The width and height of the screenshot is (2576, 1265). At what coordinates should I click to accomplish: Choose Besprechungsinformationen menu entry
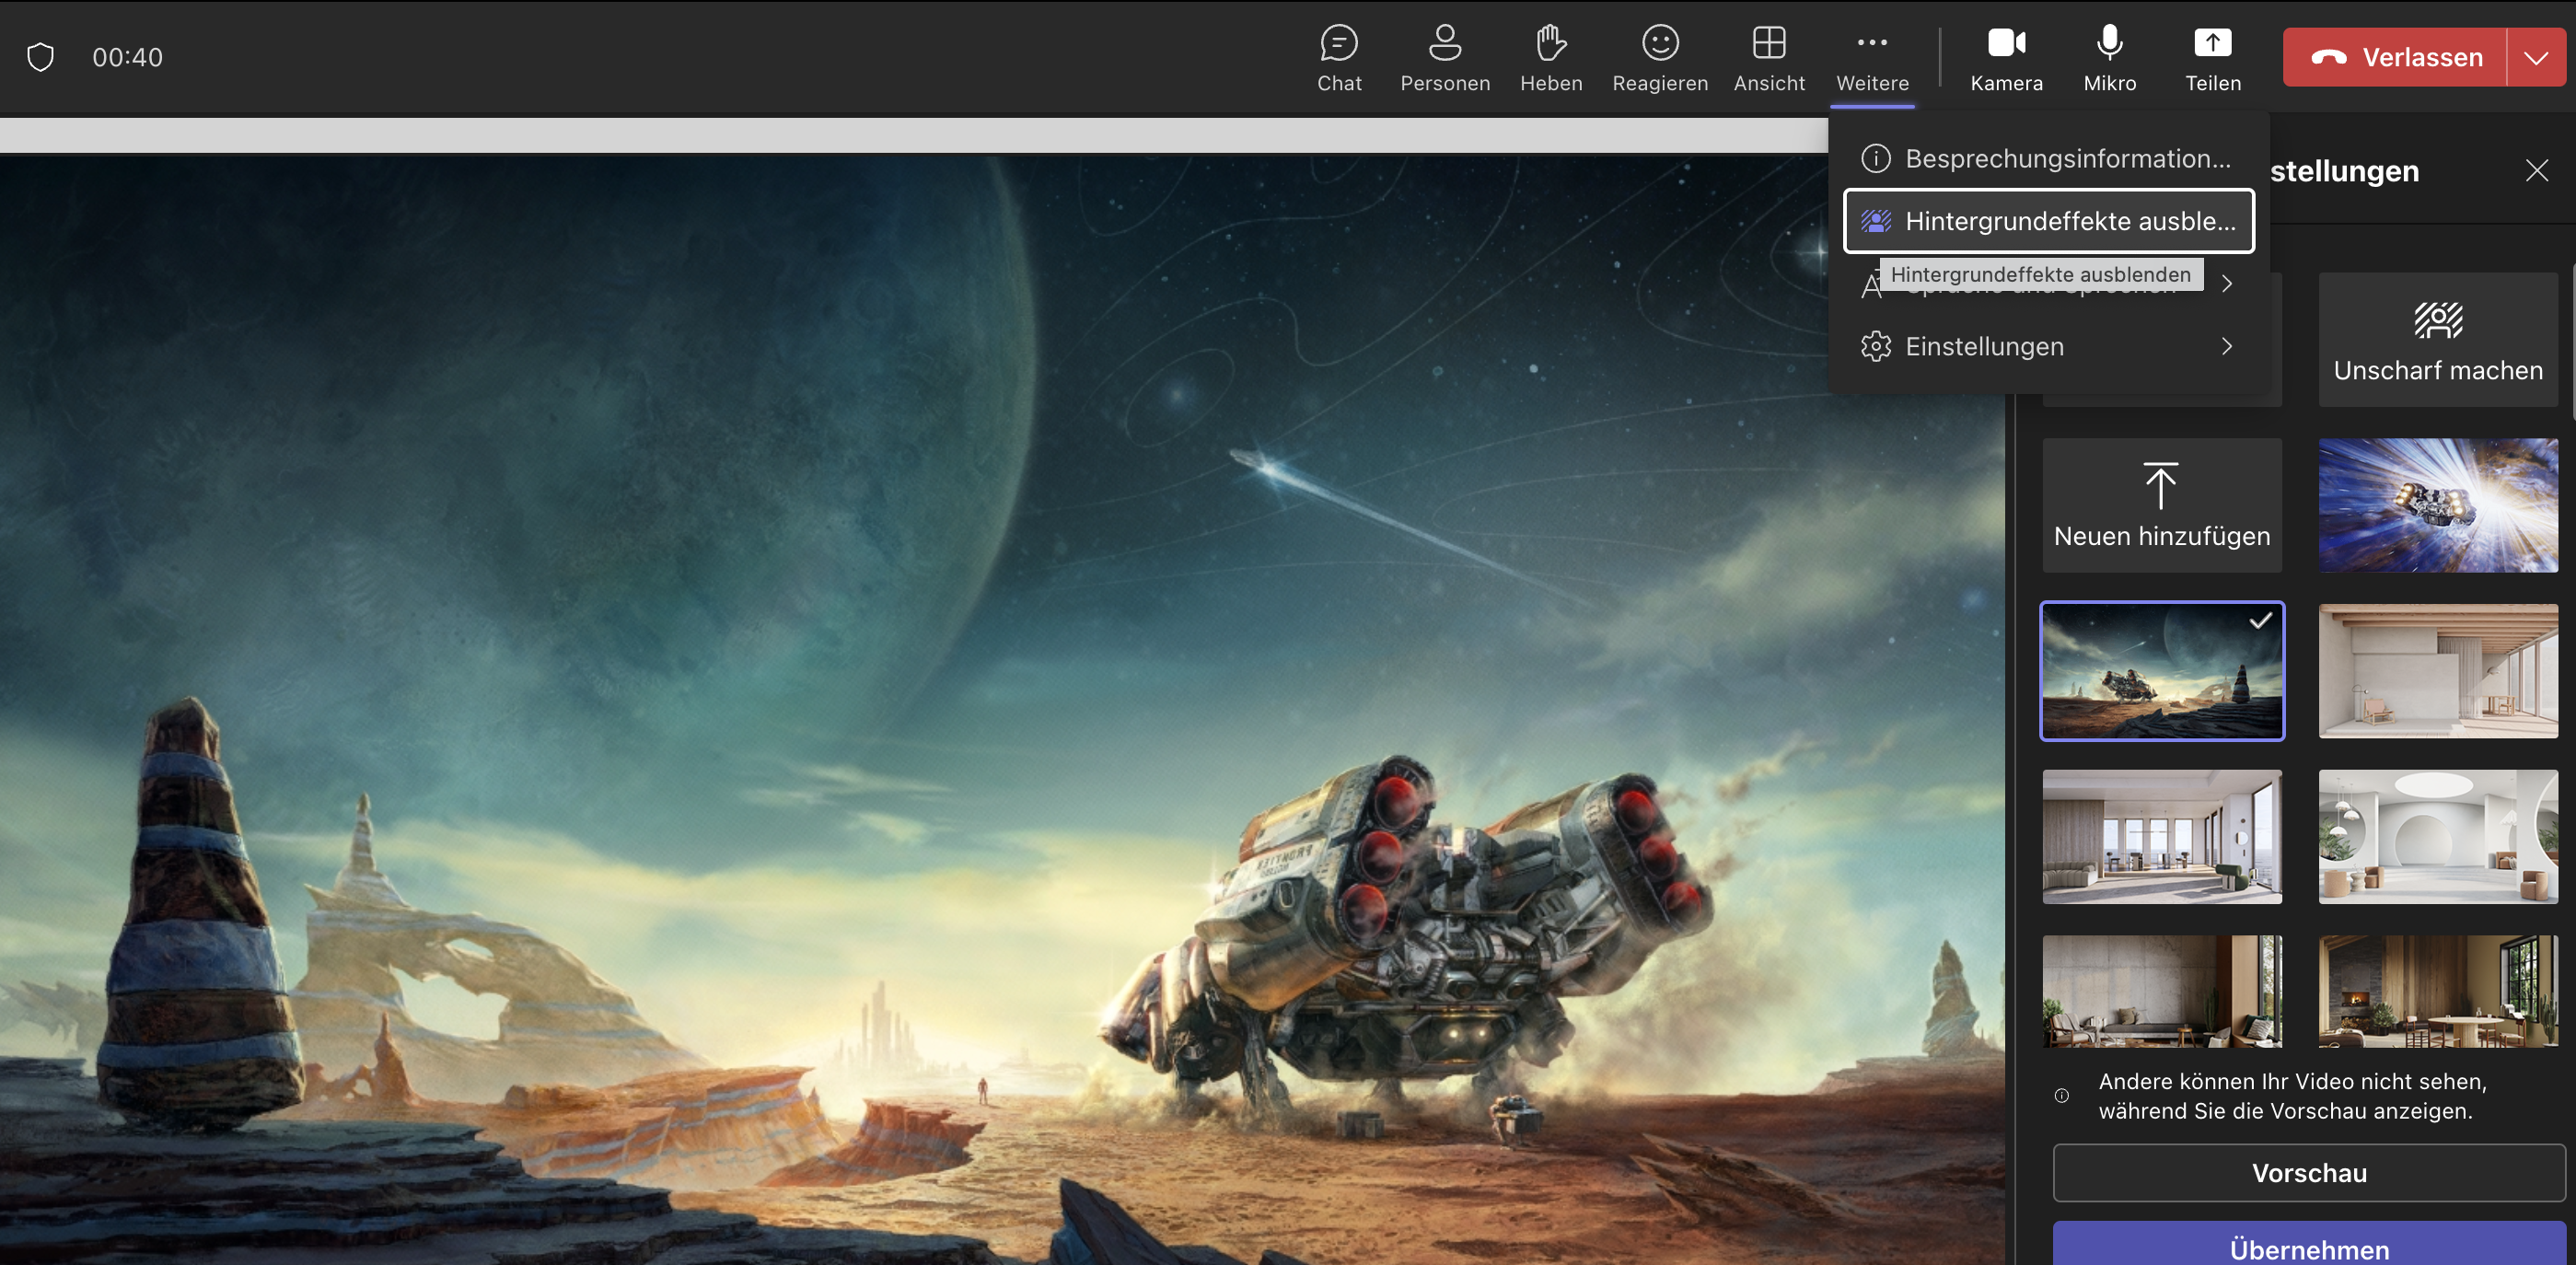click(2047, 158)
